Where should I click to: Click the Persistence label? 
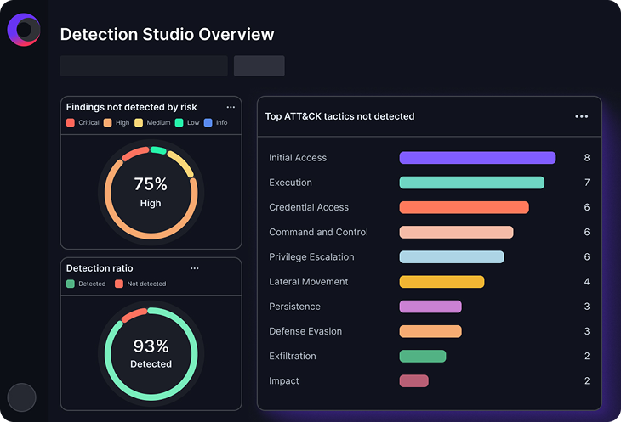(294, 307)
